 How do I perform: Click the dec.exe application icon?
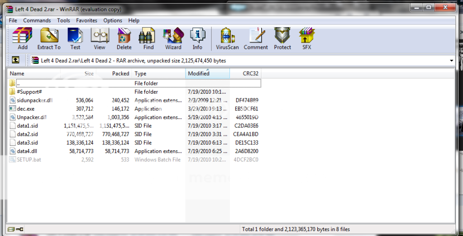point(12,109)
